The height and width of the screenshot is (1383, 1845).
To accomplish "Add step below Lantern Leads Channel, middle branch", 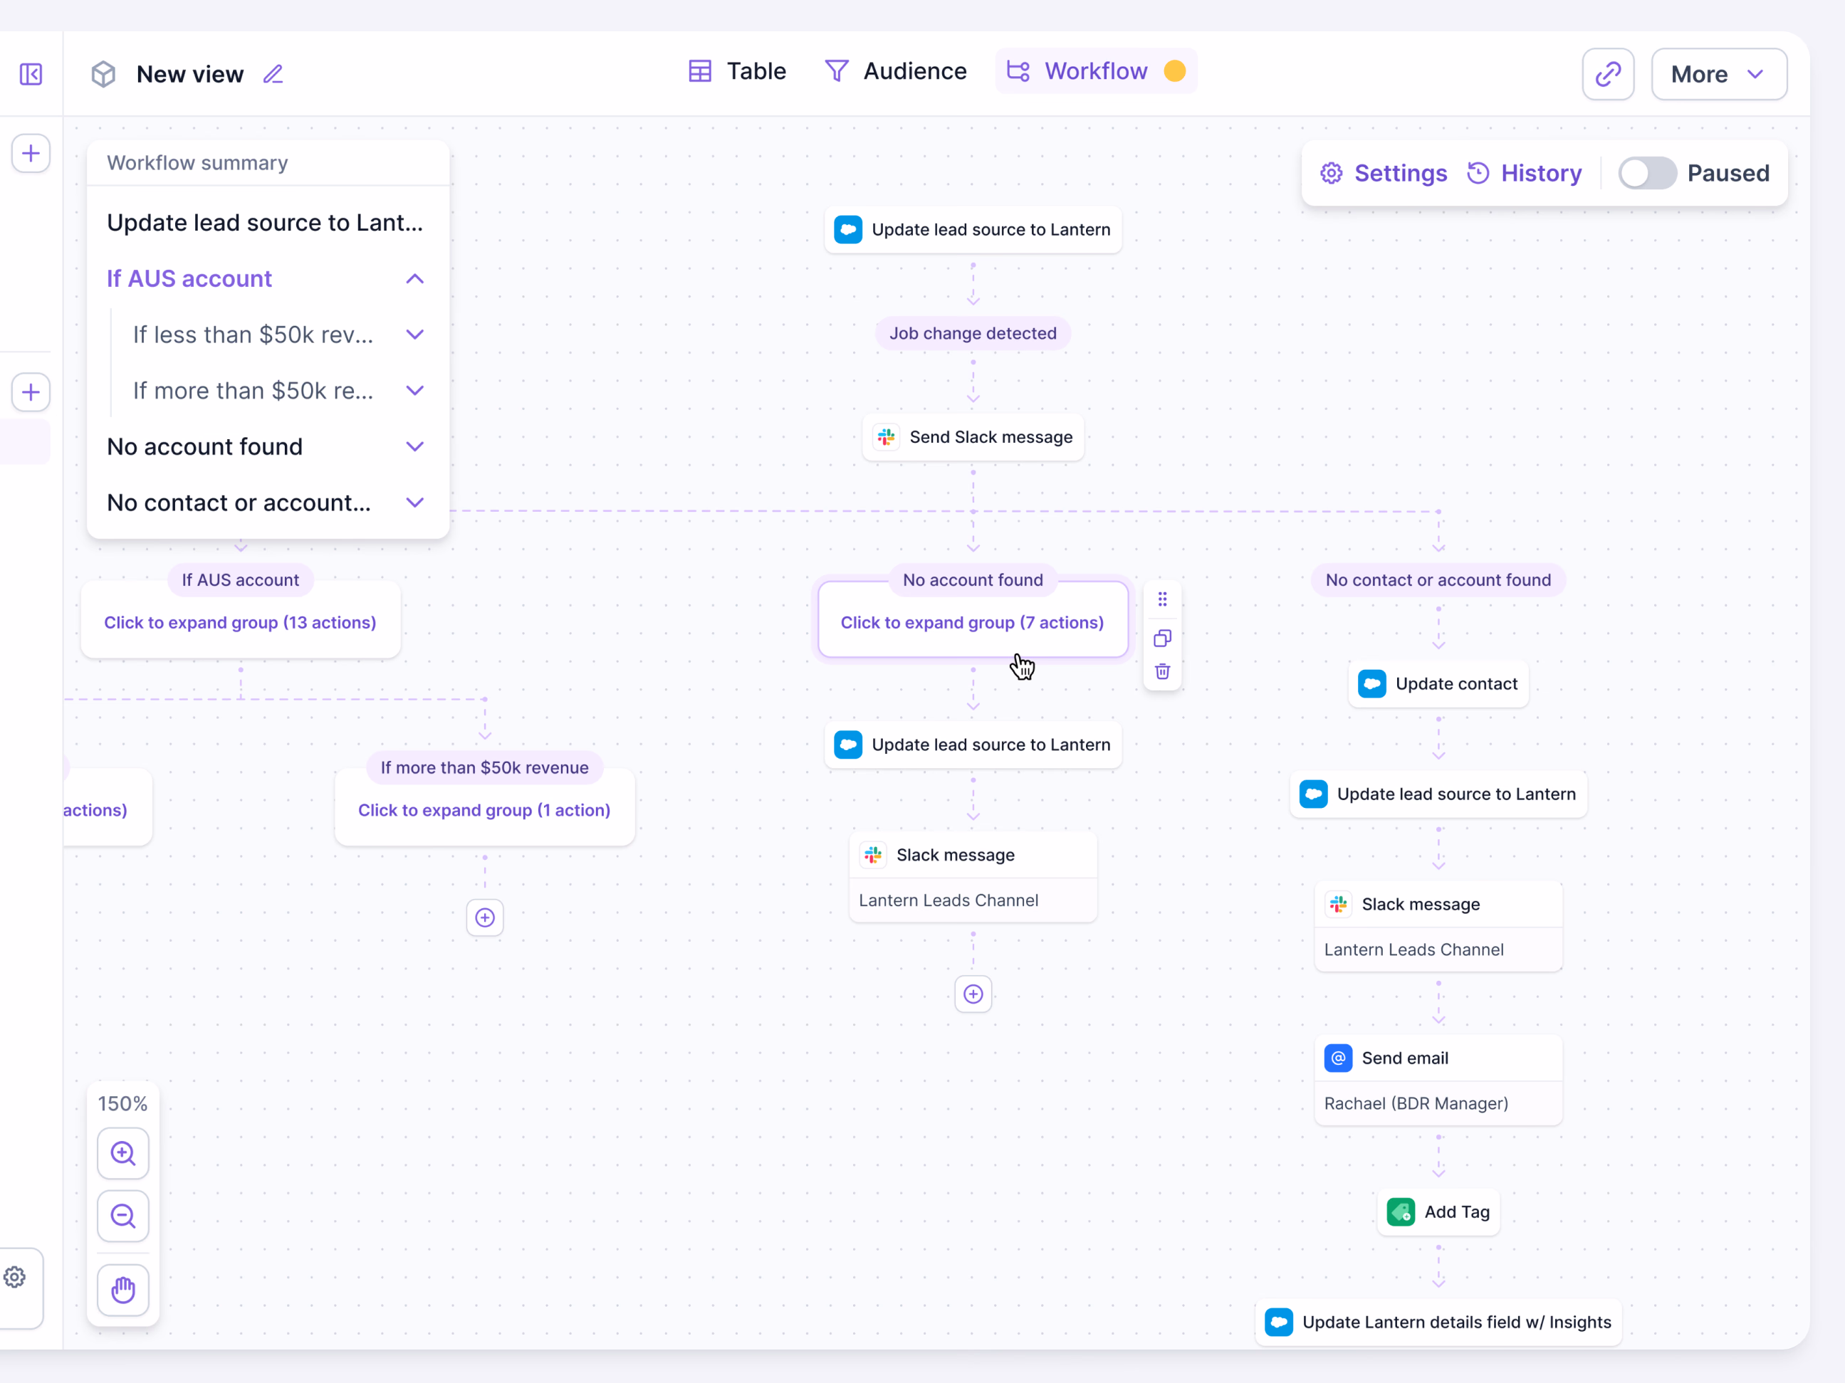I will click(x=973, y=994).
